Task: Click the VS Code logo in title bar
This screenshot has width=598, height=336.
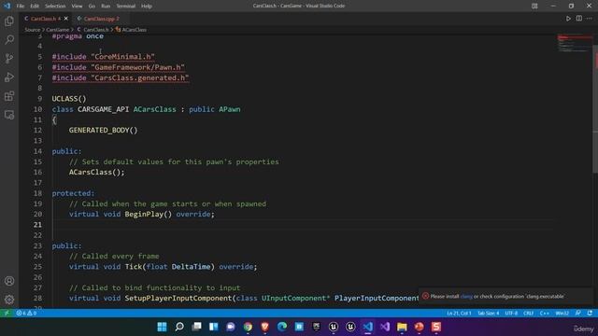Action: (x=7, y=6)
